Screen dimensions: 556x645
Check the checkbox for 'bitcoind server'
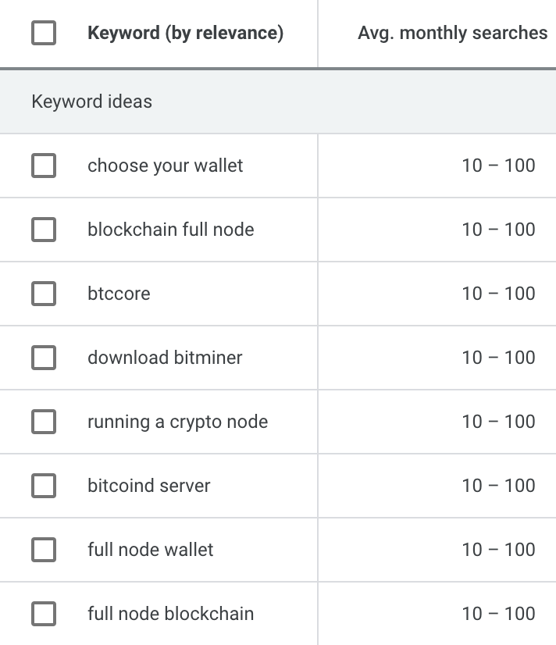click(44, 486)
